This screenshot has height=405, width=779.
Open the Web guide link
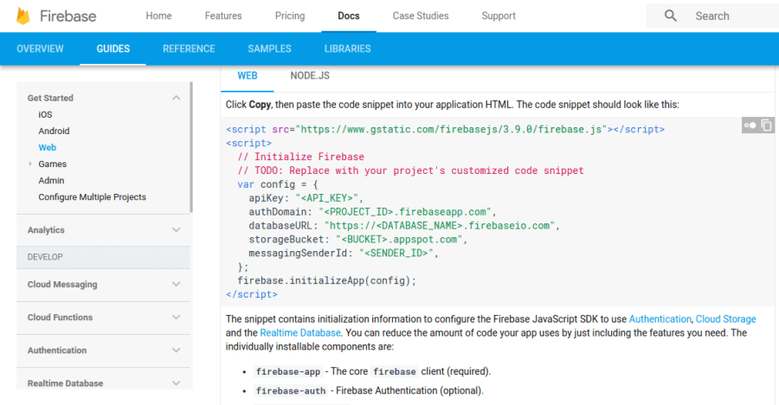48,148
